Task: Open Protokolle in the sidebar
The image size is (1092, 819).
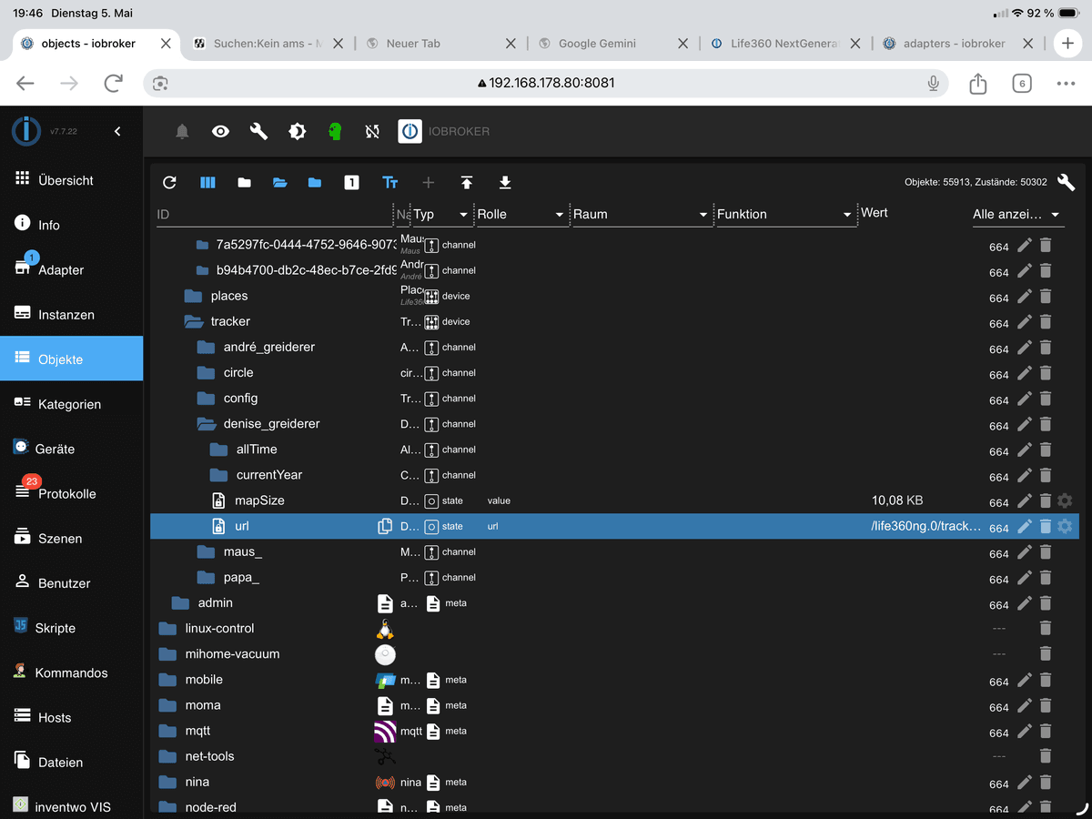Action: 71,493
